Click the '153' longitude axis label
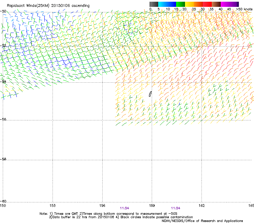Screen dimensions: 254x223 point(53,206)
